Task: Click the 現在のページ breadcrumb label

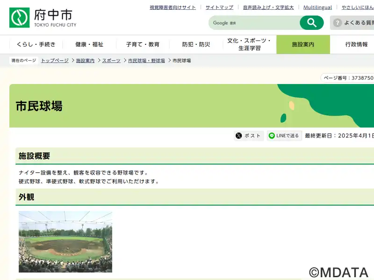Action: (24, 61)
